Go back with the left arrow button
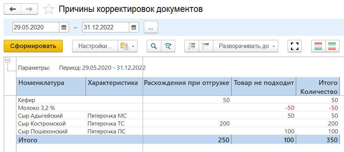The image size is (344, 152). click(x=13, y=9)
